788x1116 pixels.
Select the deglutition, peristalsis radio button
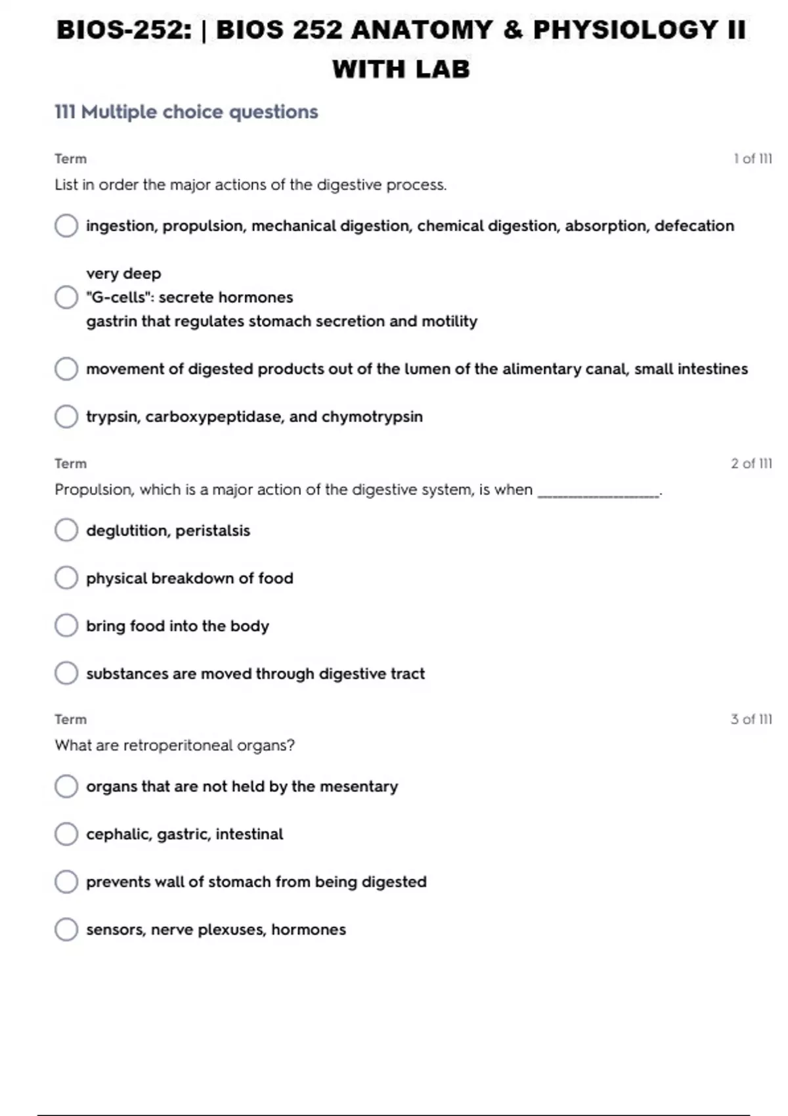[x=66, y=530]
